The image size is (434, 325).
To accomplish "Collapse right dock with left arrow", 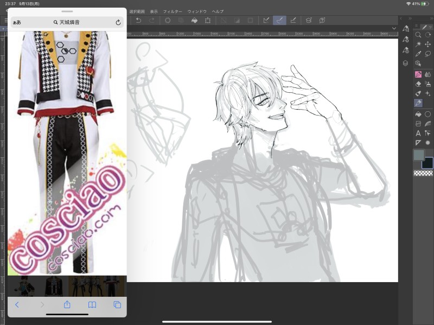I will click(401, 18).
